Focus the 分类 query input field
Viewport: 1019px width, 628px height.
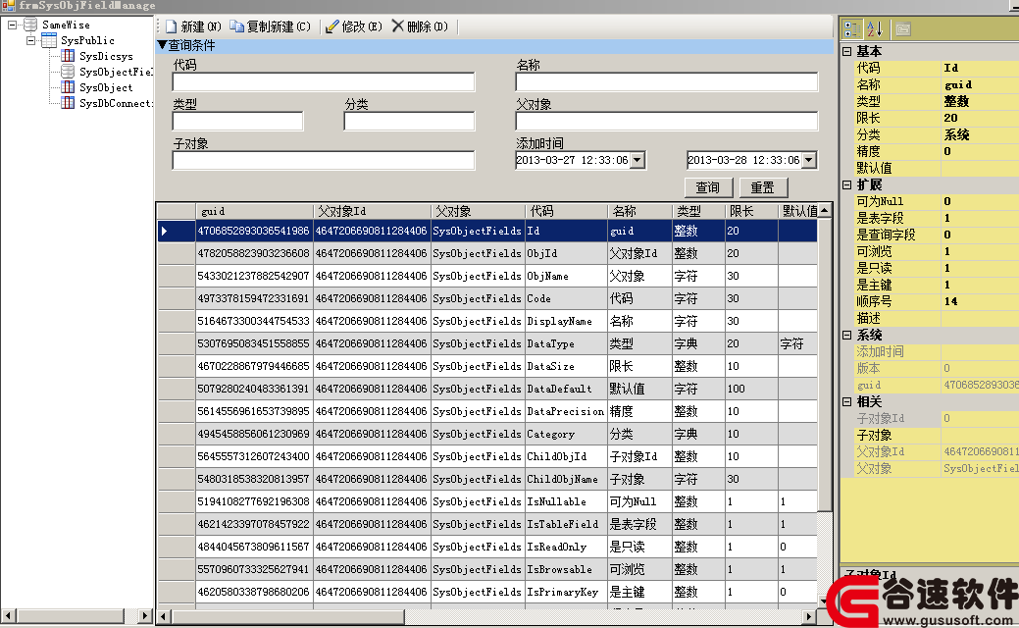(x=409, y=121)
